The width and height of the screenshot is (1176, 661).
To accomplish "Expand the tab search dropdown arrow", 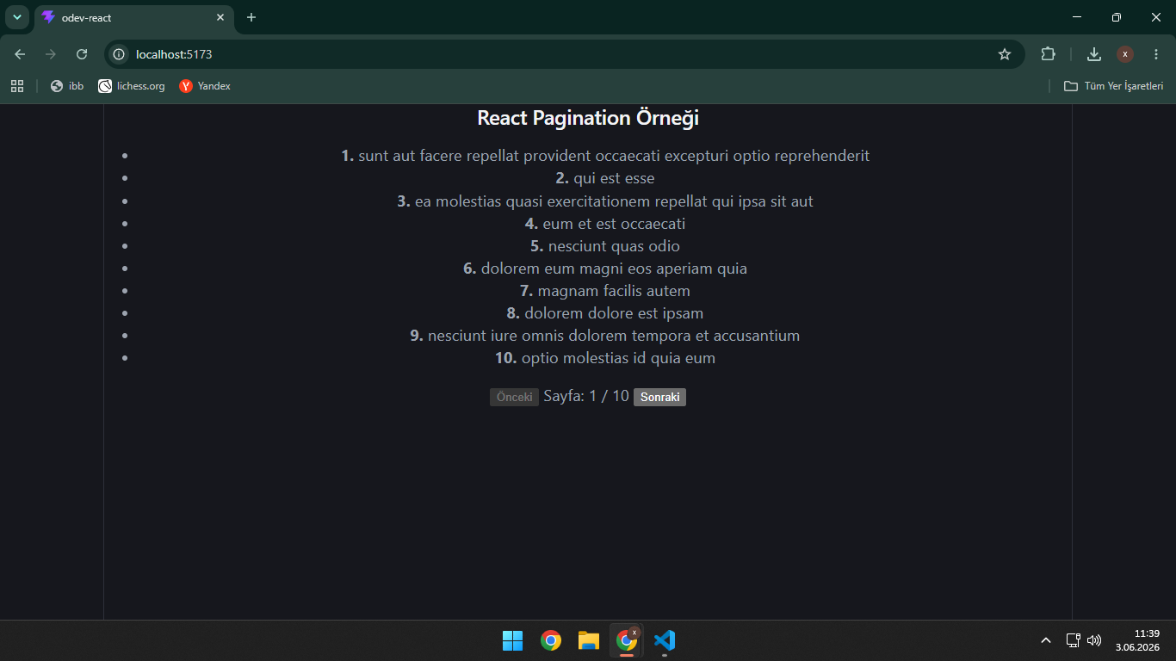I will click(17, 17).
